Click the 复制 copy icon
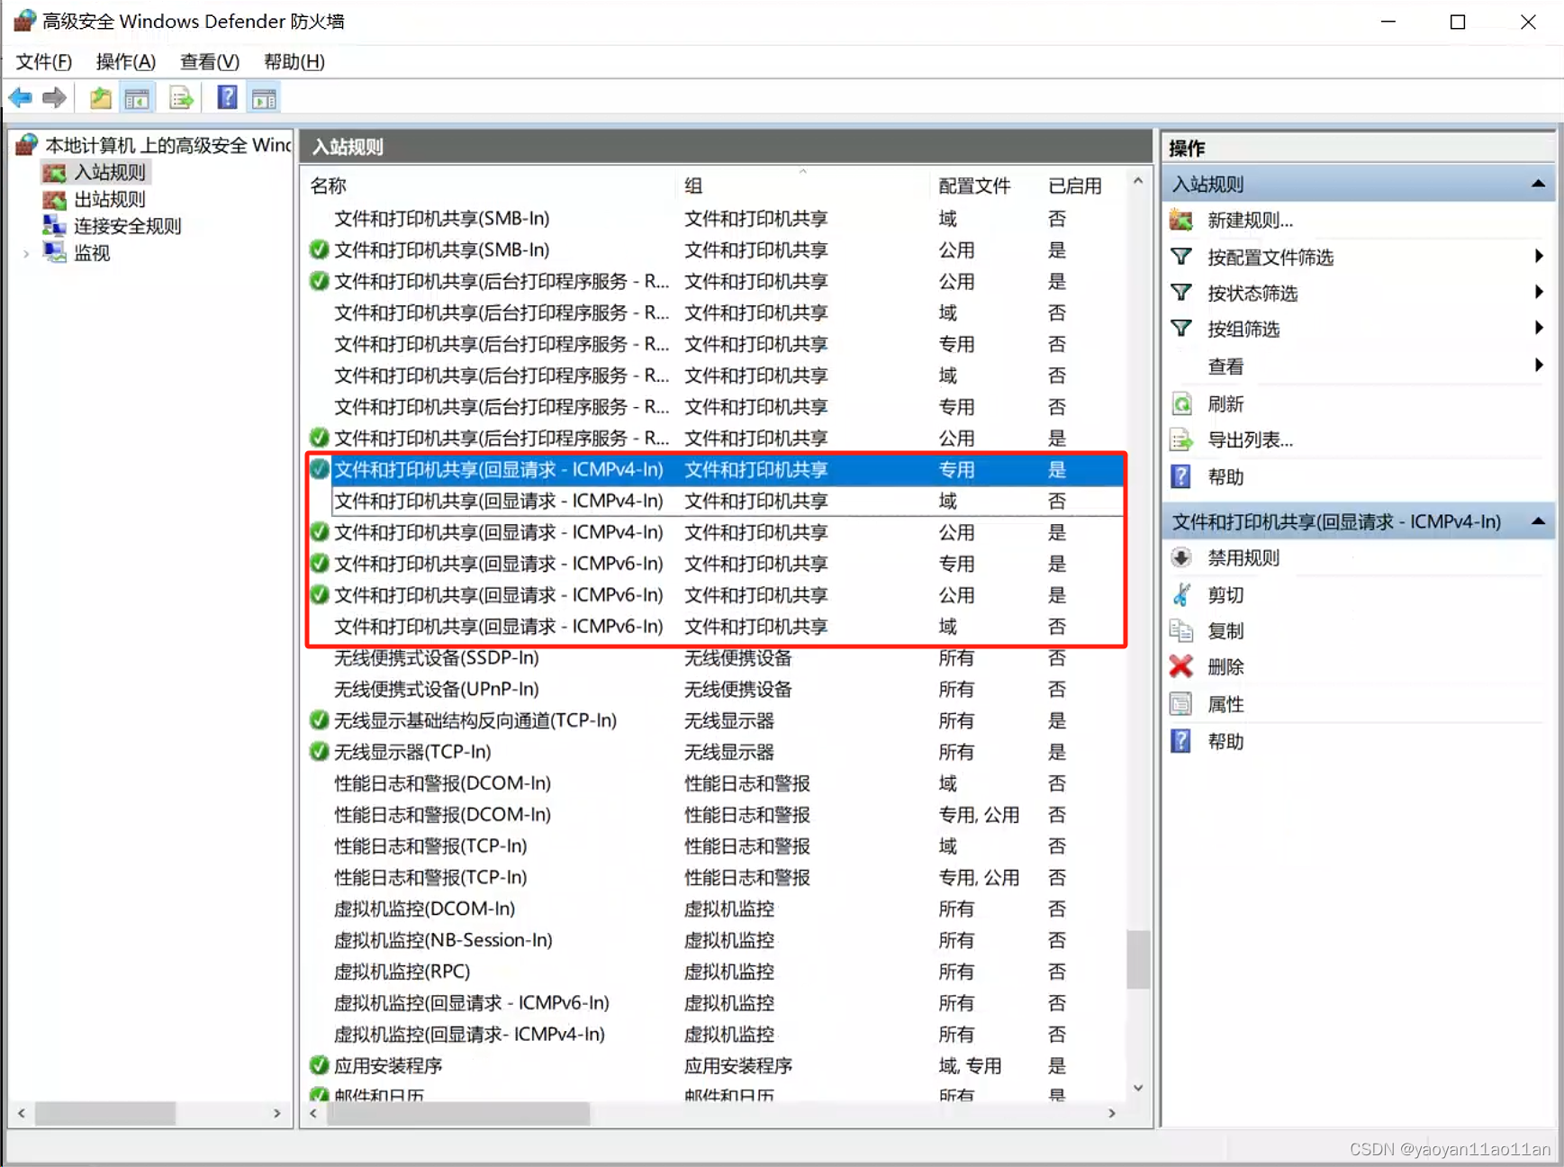Viewport: 1564px width, 1167px height. tap(1181, 630)
